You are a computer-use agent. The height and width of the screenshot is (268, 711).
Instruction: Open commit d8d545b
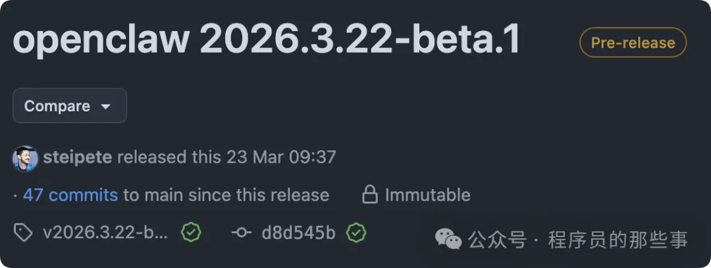298,232
